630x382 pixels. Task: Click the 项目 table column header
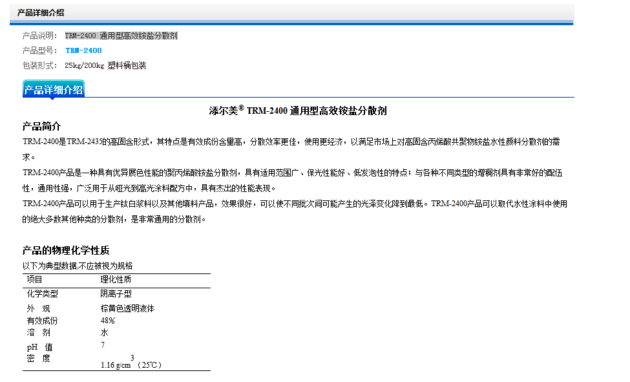[x=34, y=280]
